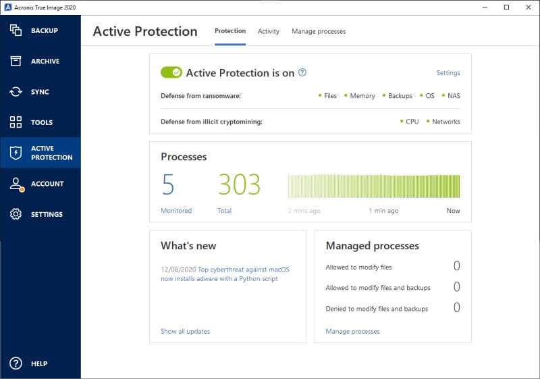Click the Settings gear icon in sidebar
Image resolution: width=540 pixels, height=379 pixels.
click(16, 214)
